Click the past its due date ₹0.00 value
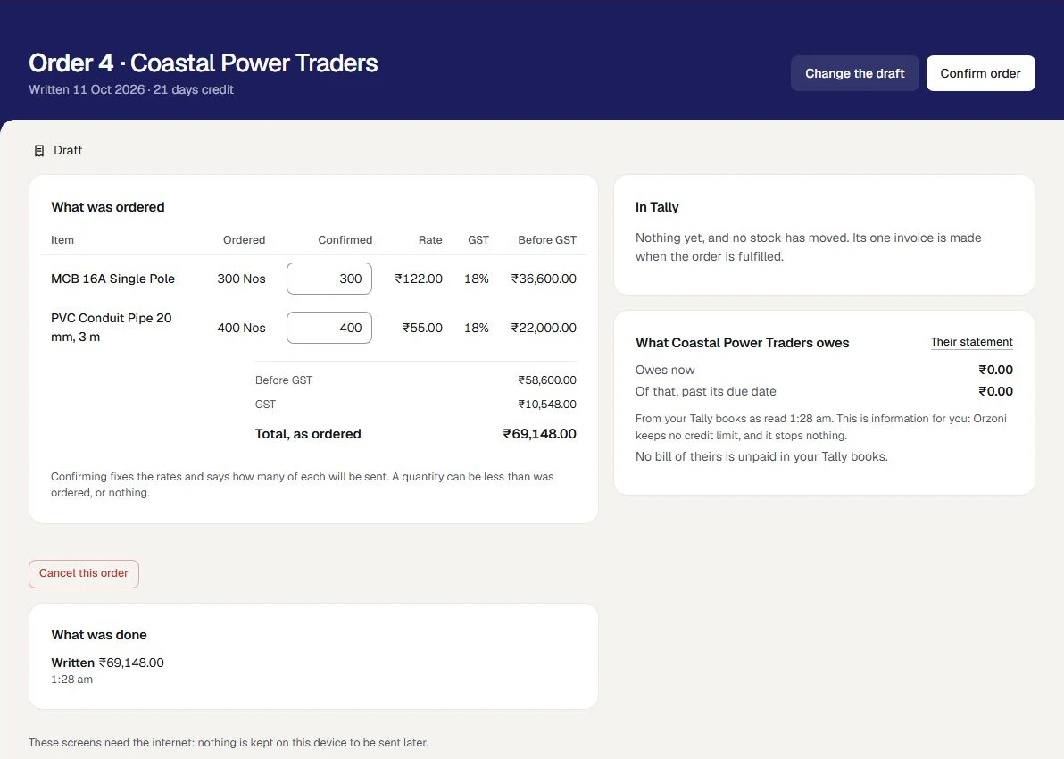The width and height of the screenshot is (1064, 759). (995, 392)
